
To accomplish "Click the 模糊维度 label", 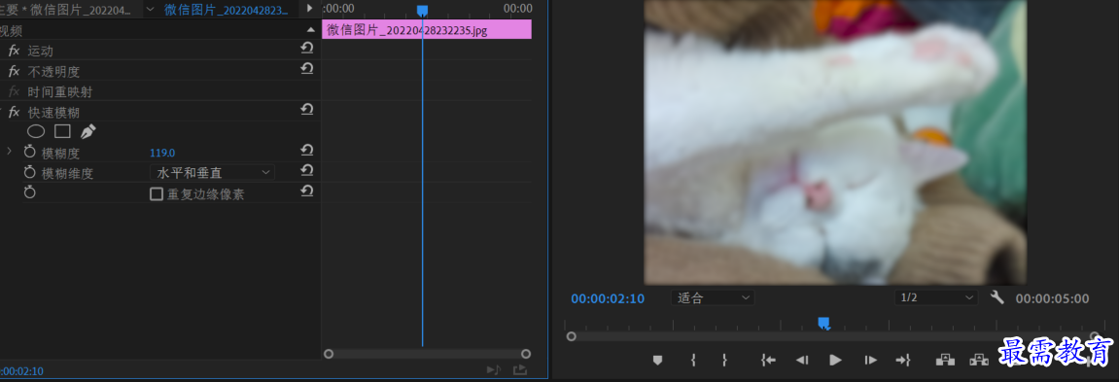I will [67, 173].
